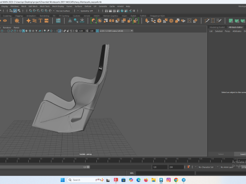Click Focus in Attribute Editor menu
The height and width of the screenshot is (184, 246).
click(x=228, y=31)
